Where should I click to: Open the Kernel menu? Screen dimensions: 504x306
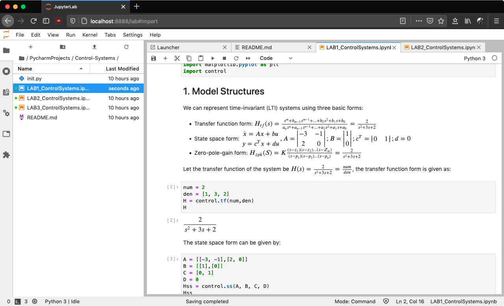tap(90, 35)
